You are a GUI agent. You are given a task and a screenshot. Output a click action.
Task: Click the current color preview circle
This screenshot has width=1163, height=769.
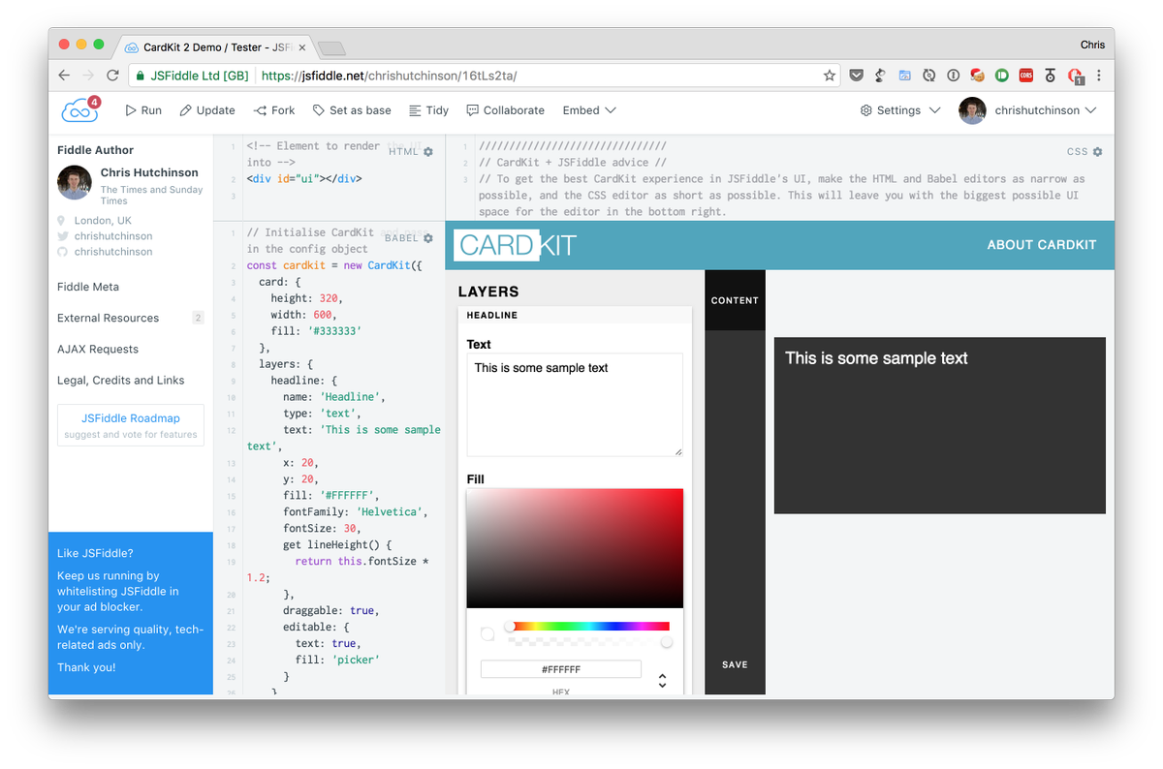point(487,634)
